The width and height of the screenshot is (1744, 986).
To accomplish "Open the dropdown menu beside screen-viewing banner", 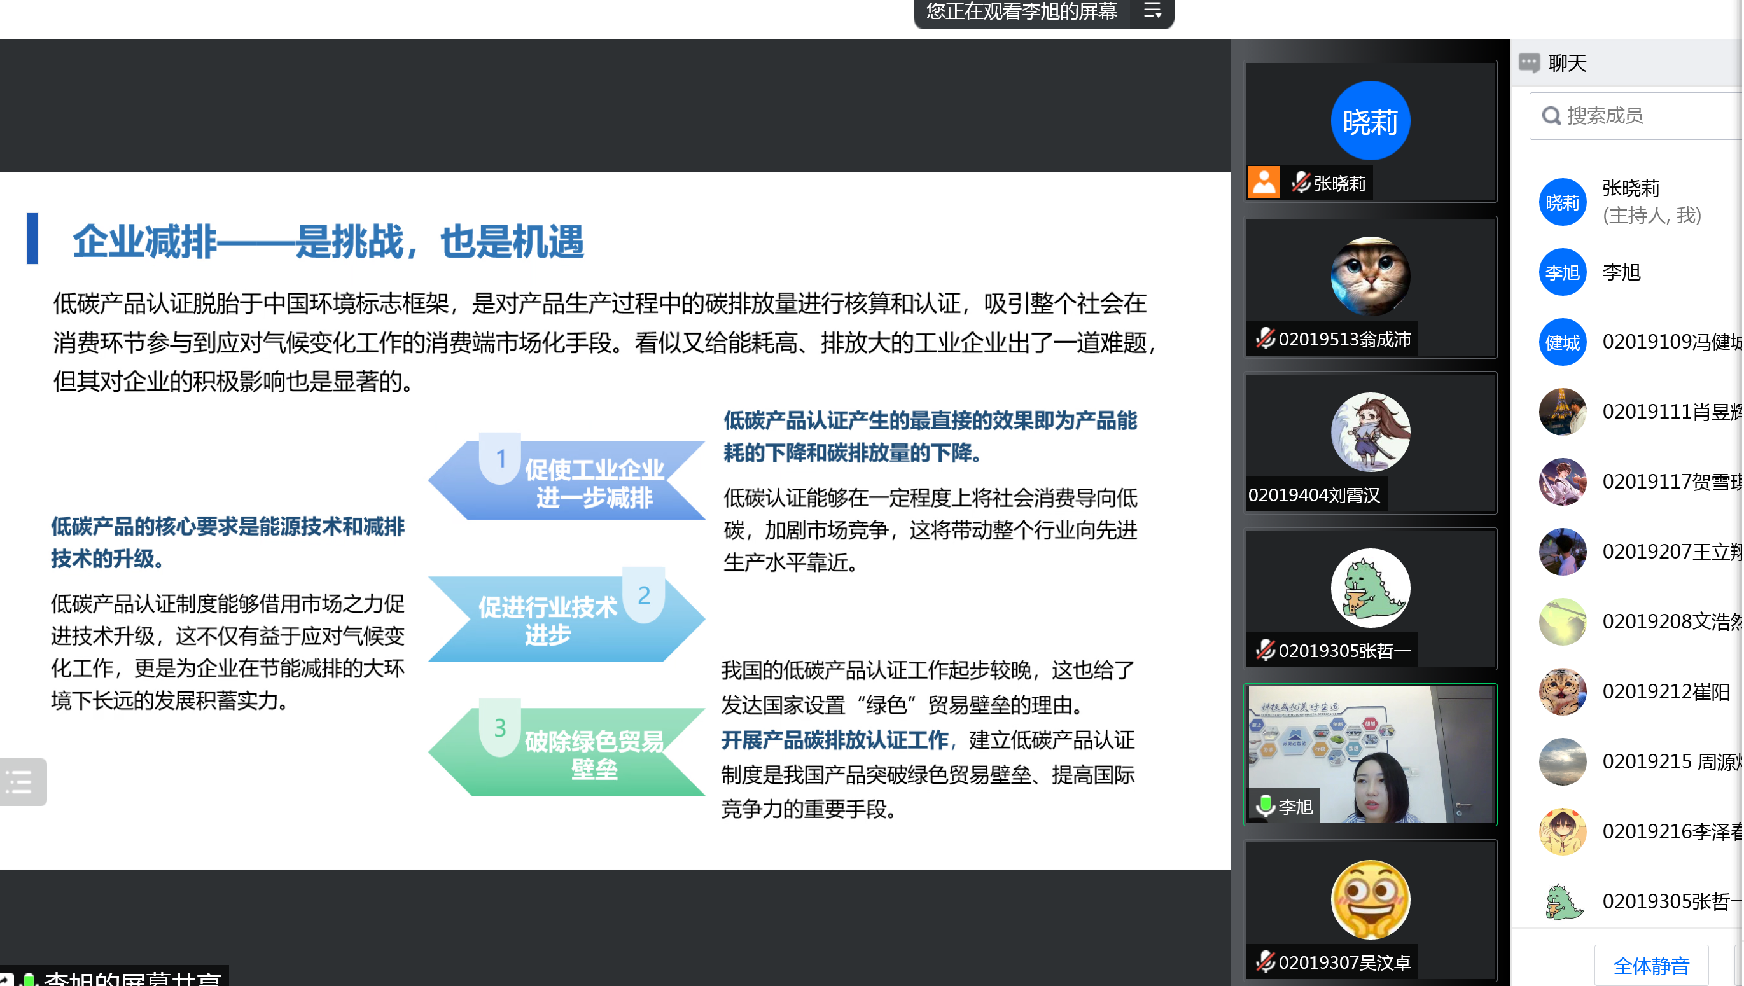I will [x=1153, y=11].
